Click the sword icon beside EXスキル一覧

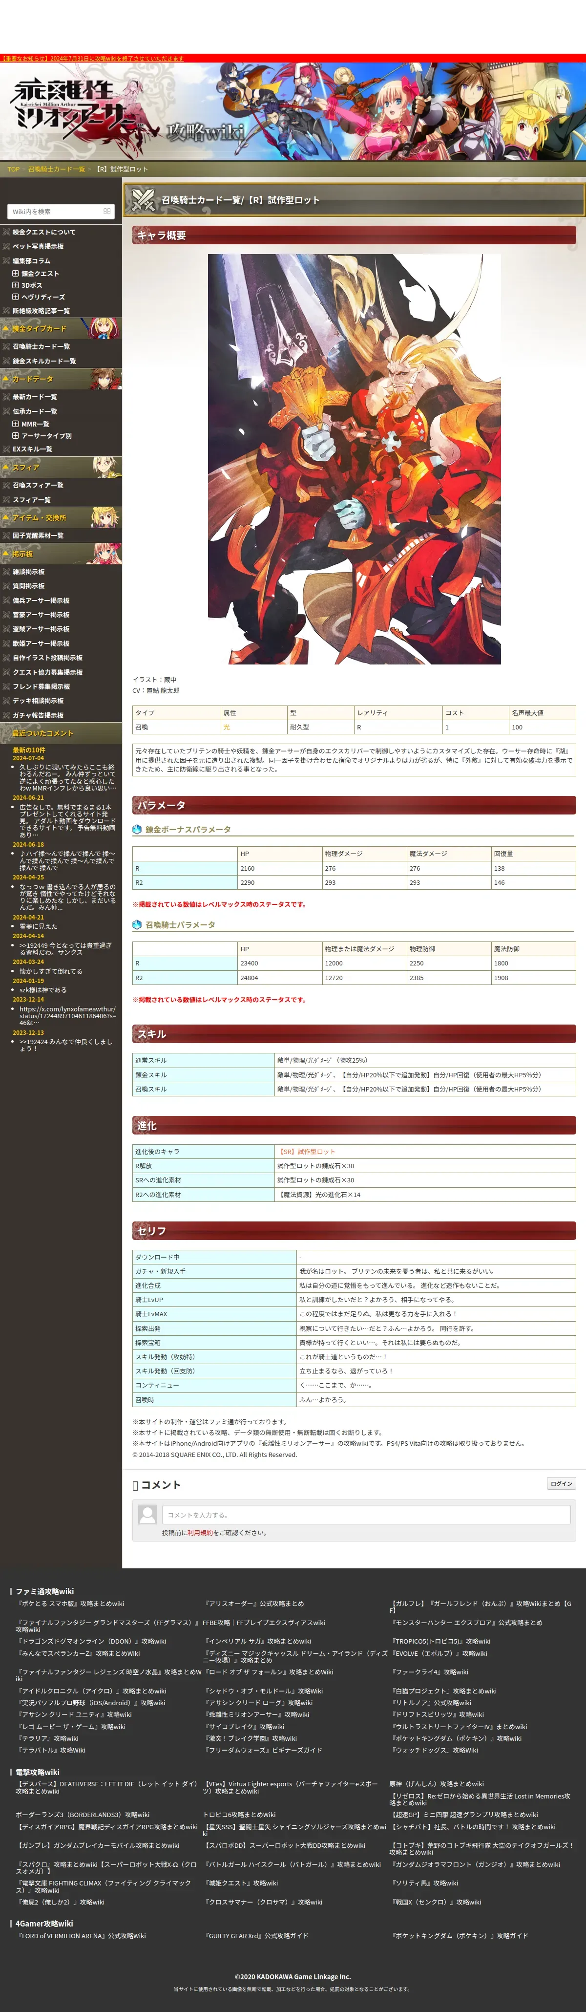tap(6, 449)
